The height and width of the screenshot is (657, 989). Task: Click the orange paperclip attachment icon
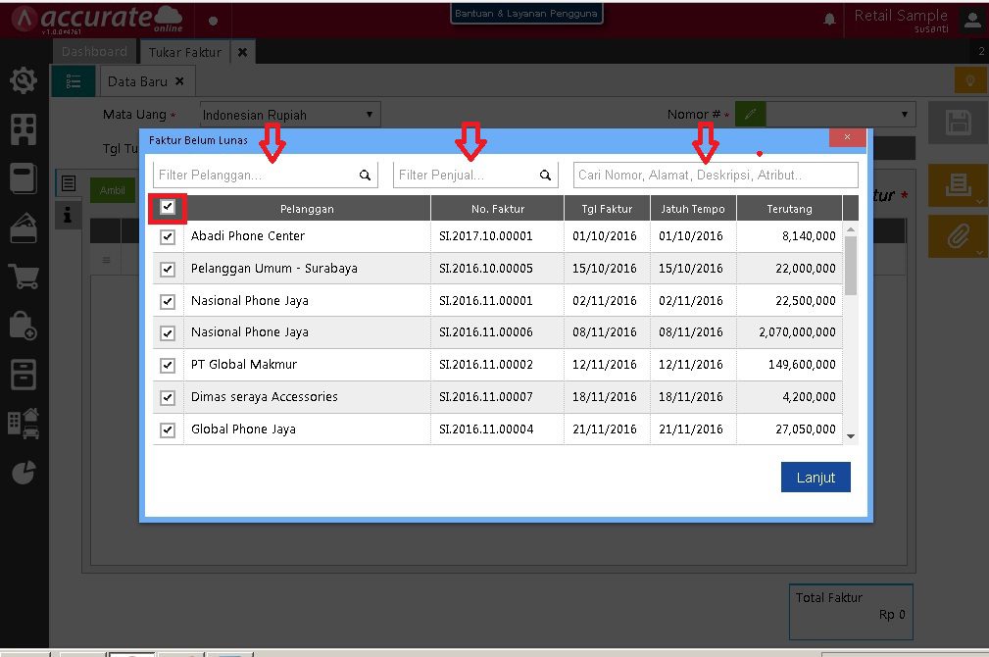click(958, 236)
